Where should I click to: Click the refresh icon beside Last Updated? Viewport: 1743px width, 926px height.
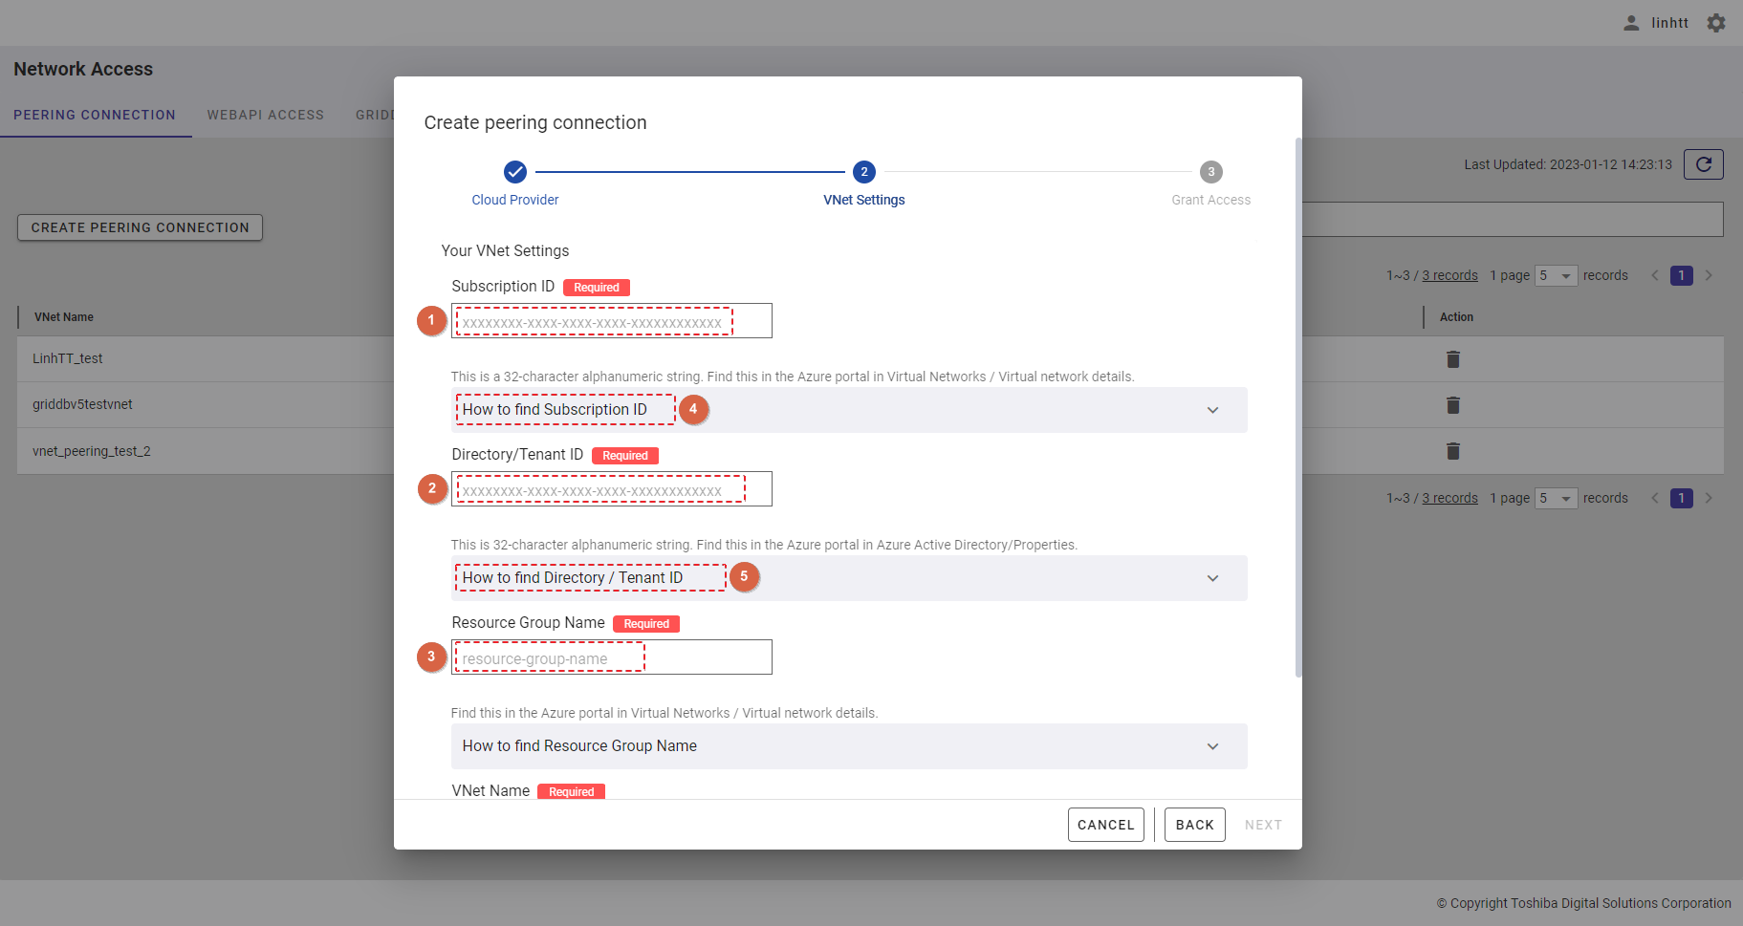tap(1703, 164)
